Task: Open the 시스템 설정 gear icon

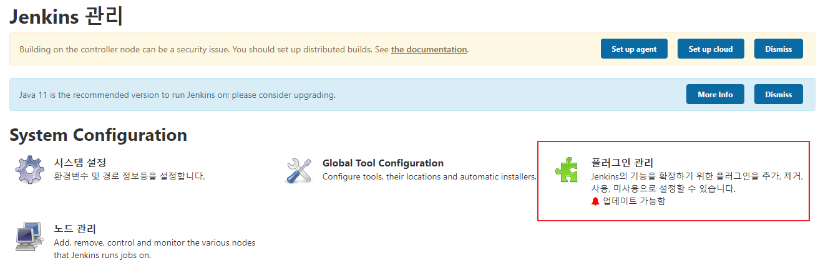Action: point(30,170)
